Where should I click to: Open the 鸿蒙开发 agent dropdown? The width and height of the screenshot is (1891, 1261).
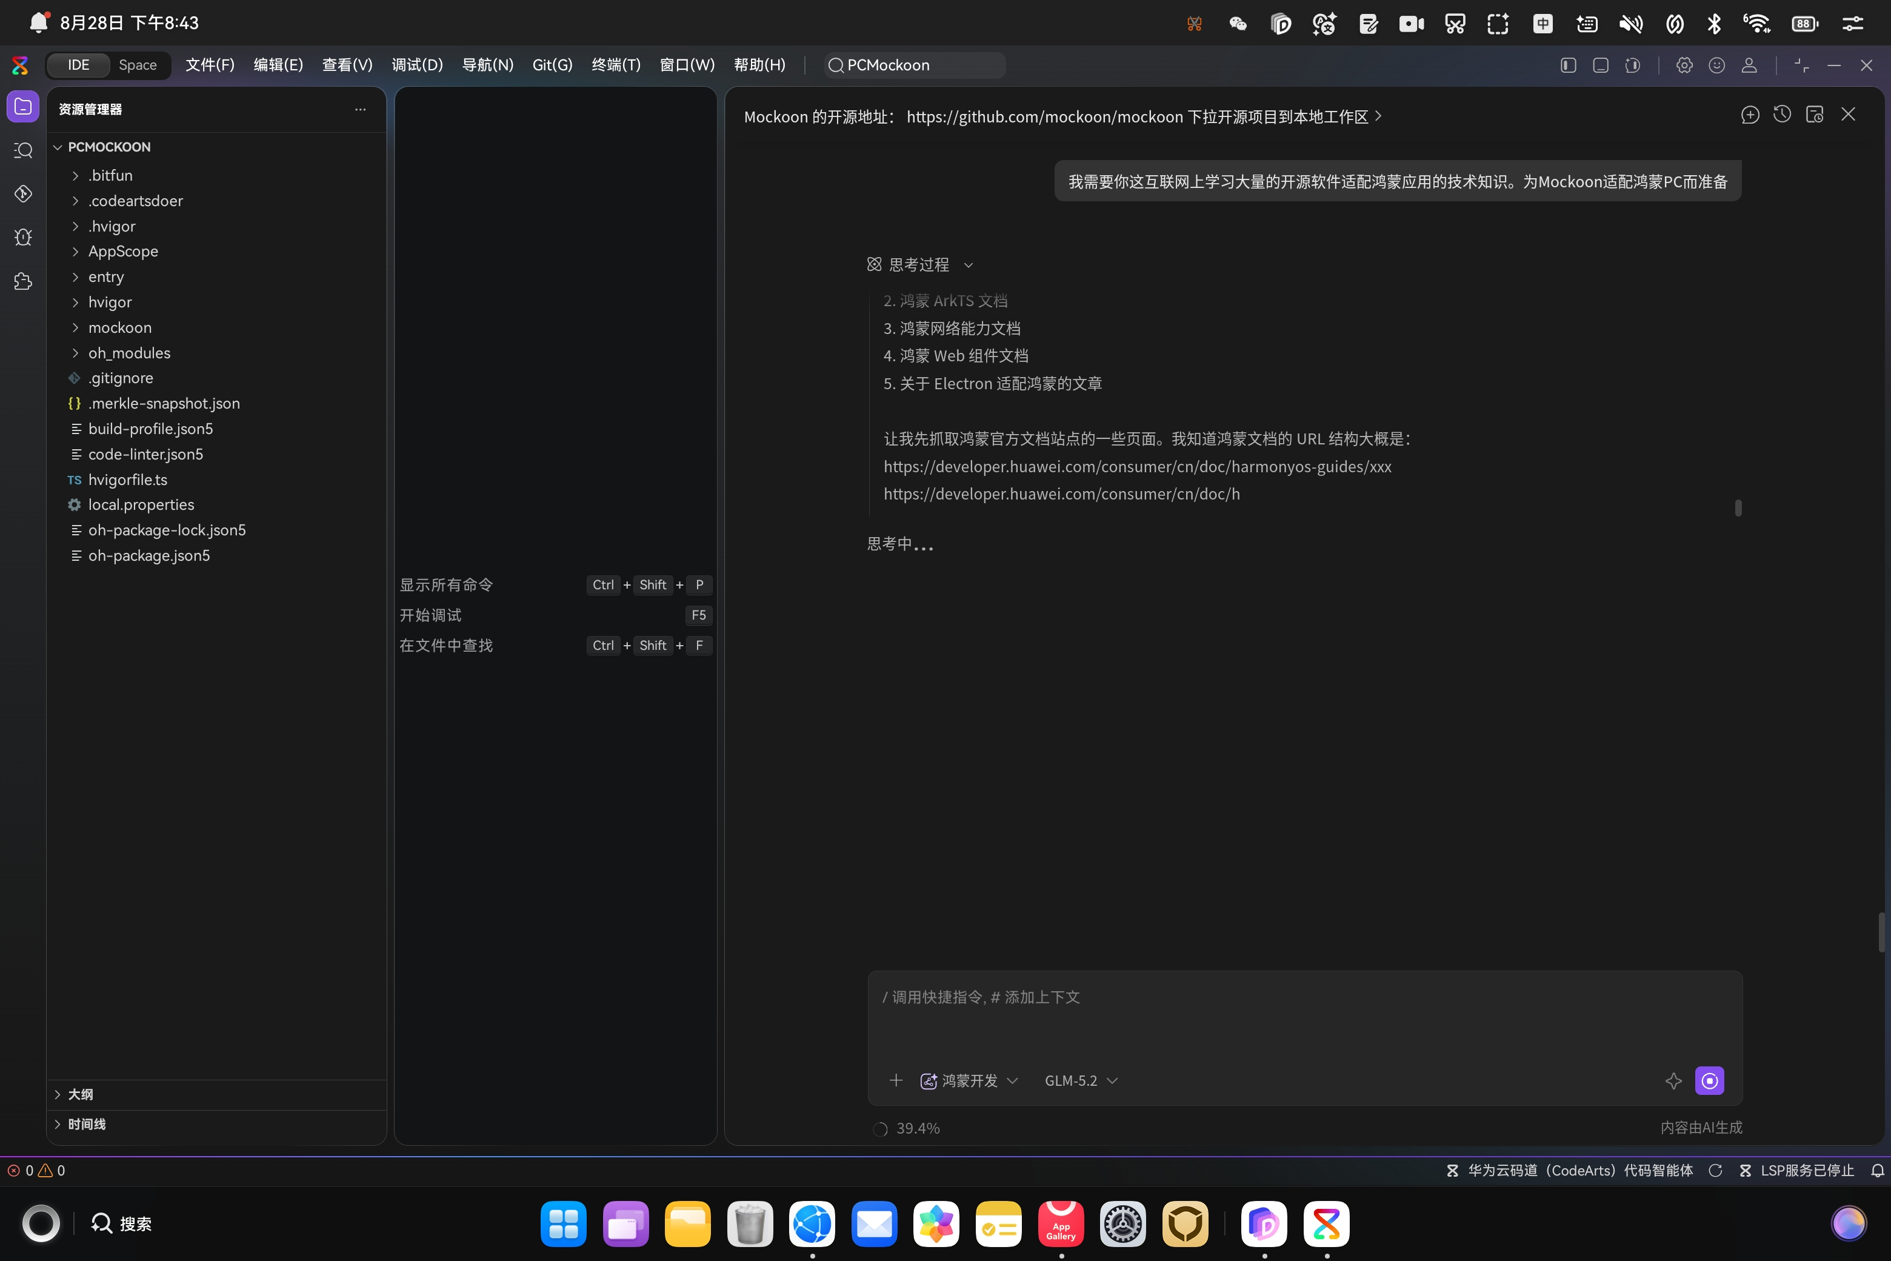(969, 1081)
